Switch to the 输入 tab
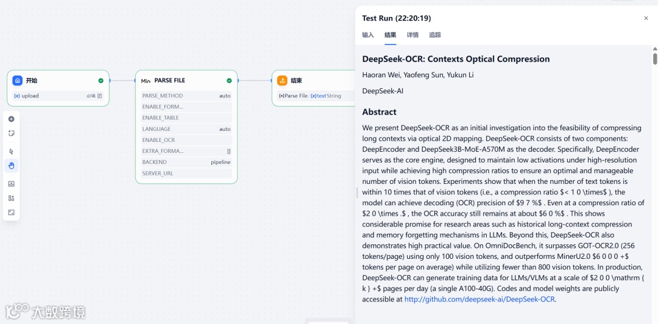Image resolution: width=658 pixels, height=324 pixels. tap(368, 35)
